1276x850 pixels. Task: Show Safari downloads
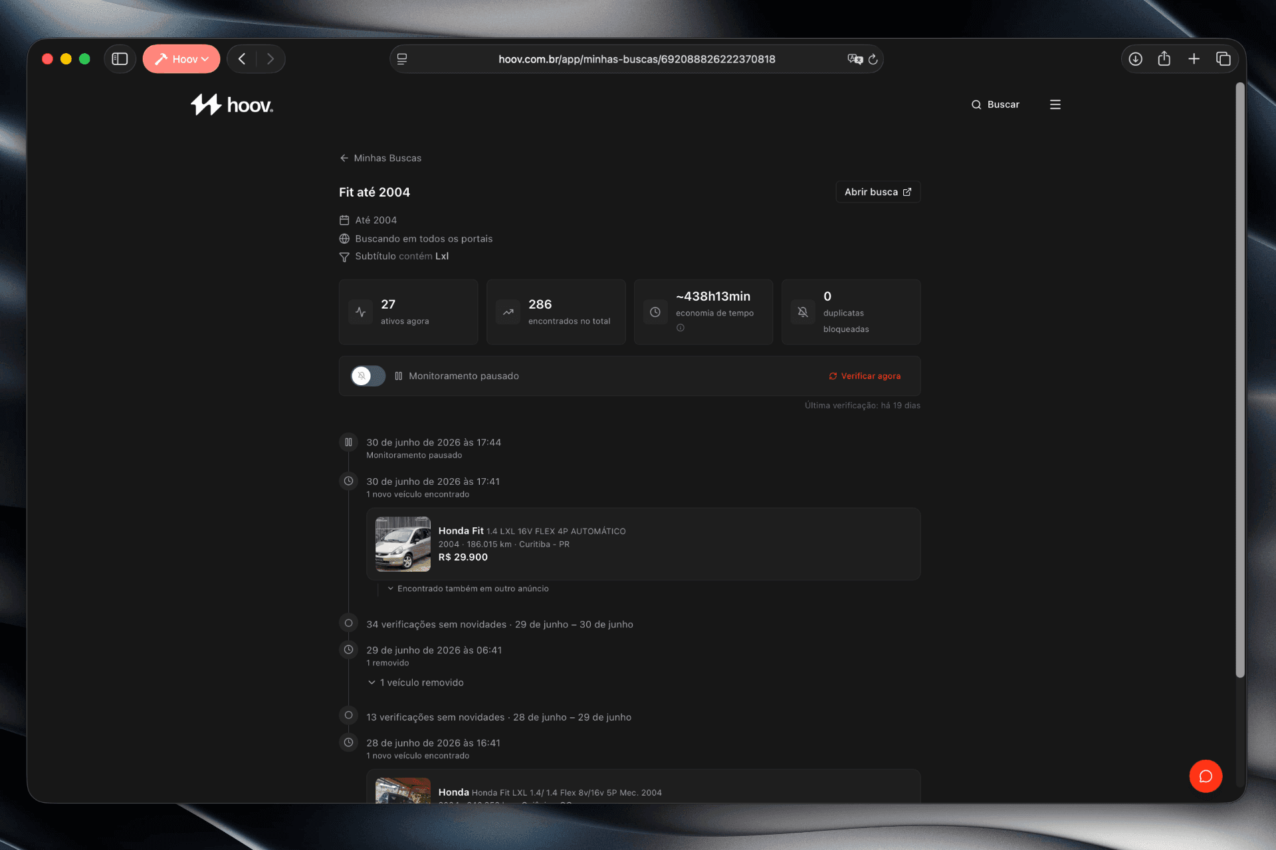[x=1136, y=59]
